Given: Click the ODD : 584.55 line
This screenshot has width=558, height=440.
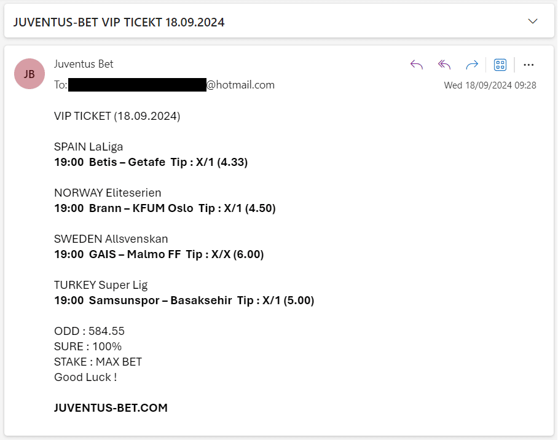Looking at the screenshot, I should [89, 331].
